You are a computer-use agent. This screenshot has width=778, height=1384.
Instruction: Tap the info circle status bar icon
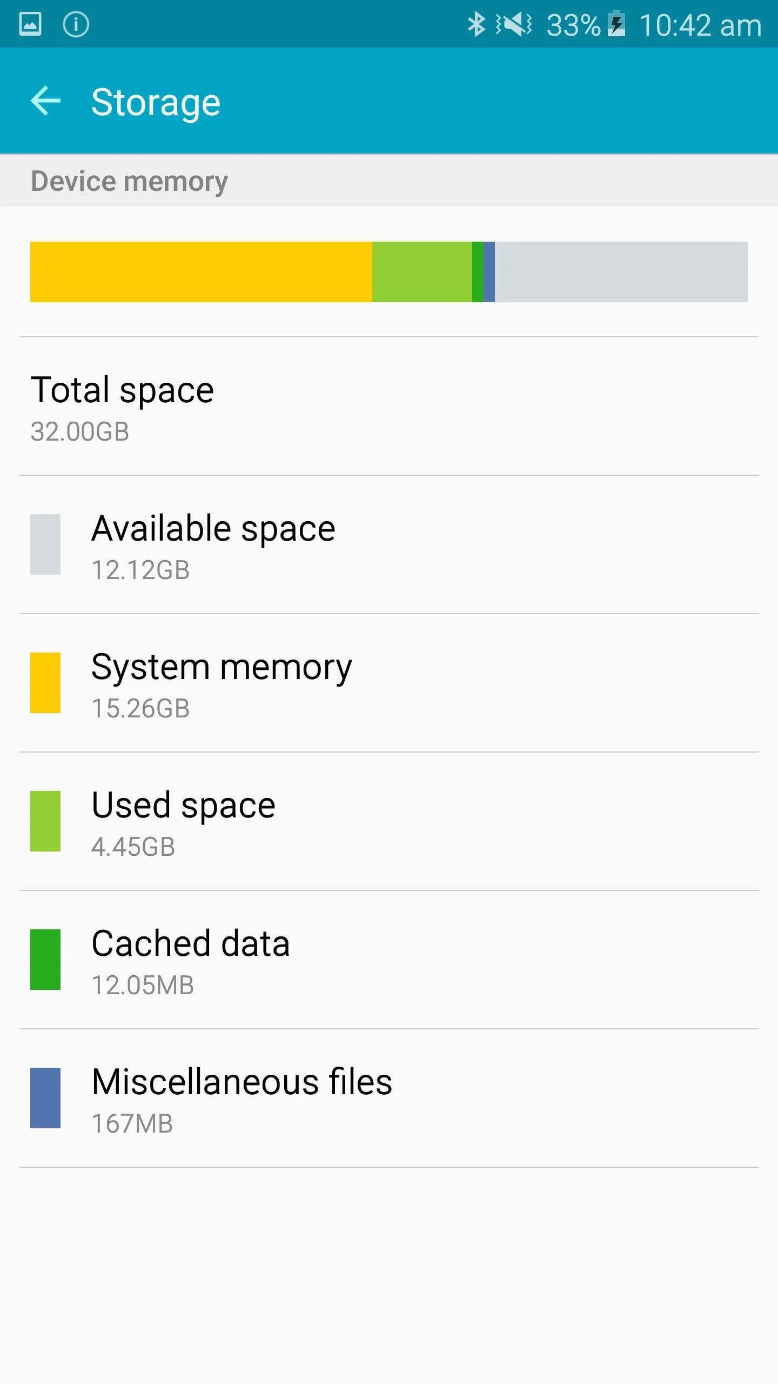coord(76,24)
